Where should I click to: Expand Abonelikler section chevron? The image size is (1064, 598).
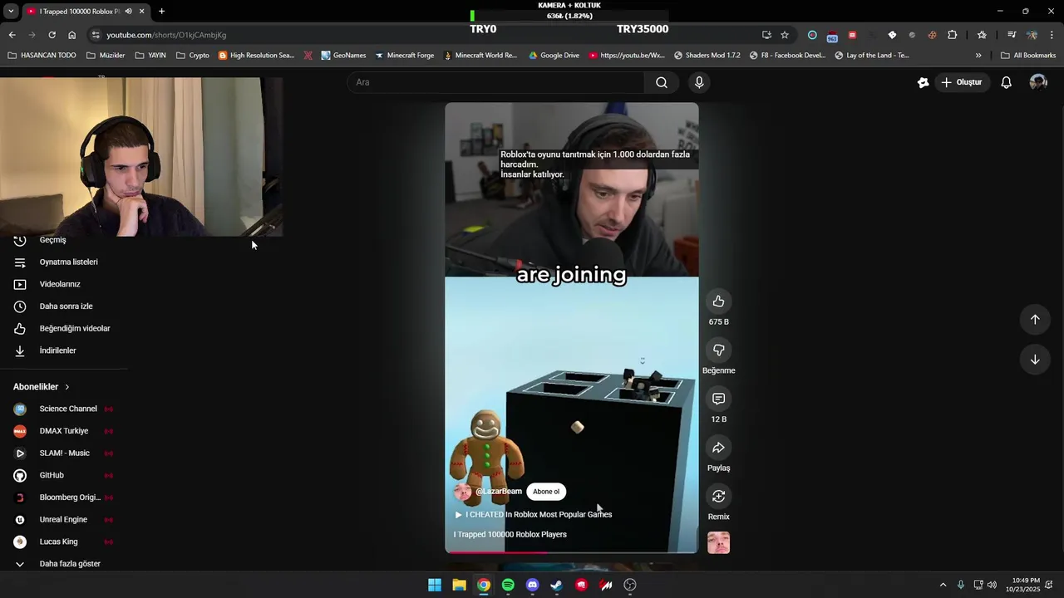67,387
